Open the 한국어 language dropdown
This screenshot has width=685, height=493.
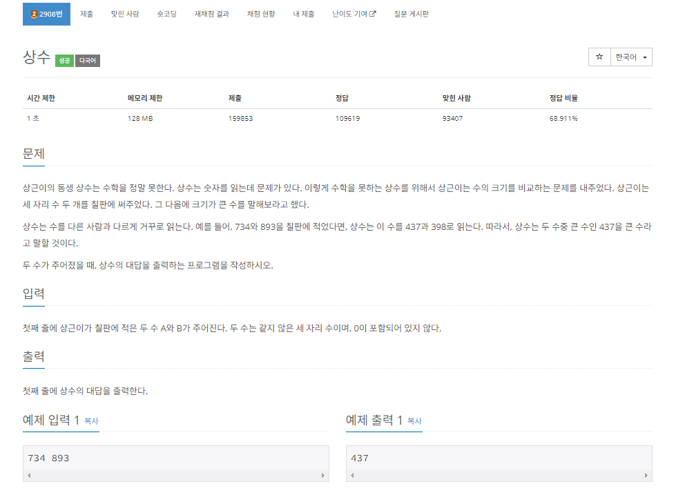click(631, 57)
